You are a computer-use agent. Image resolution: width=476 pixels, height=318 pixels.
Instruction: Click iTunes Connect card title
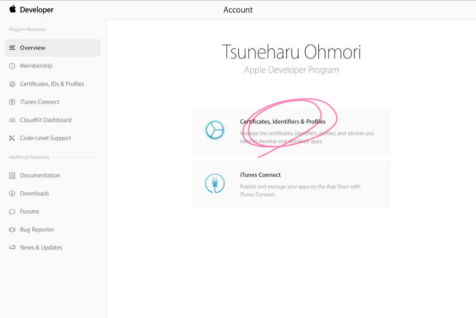(x=260, y=175)
